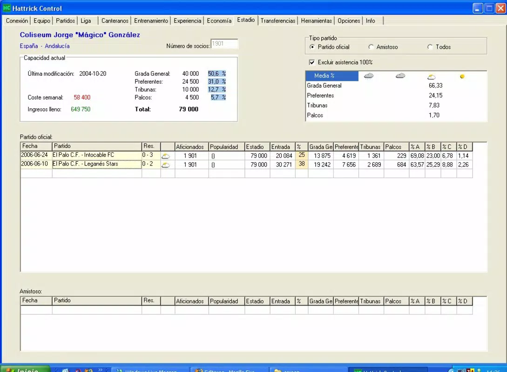This screenshot has width=507, height=372.
Task: Click the España link
Action: (x=29, y=46)
